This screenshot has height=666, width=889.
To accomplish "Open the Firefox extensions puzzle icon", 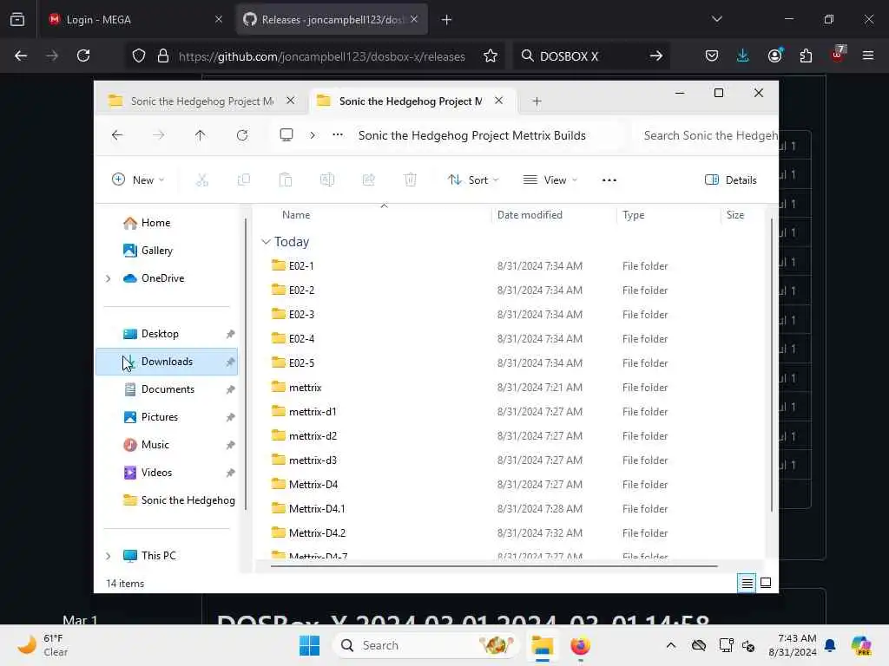I will pyautogui.click(x=806, y=55).
